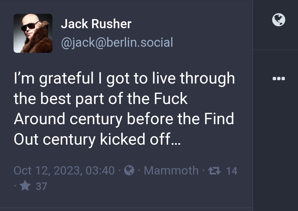Viewport: 298px width, 211px height.
Task: Click the @jack portion of the handle
Action: tap(78, 42)
